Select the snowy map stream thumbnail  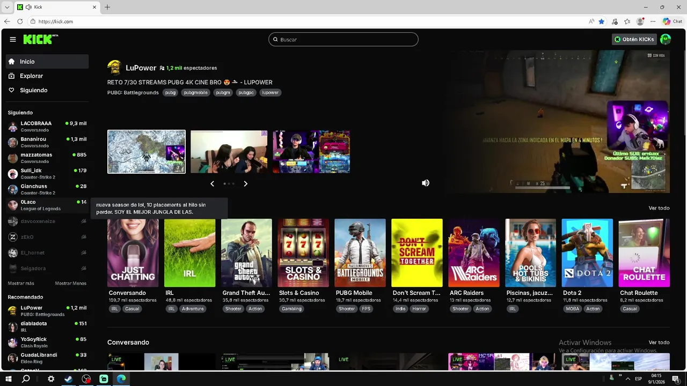coord(147,152)
